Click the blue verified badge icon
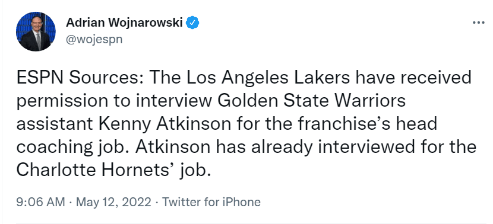This screenshot has width=493, height=224. 192,23
